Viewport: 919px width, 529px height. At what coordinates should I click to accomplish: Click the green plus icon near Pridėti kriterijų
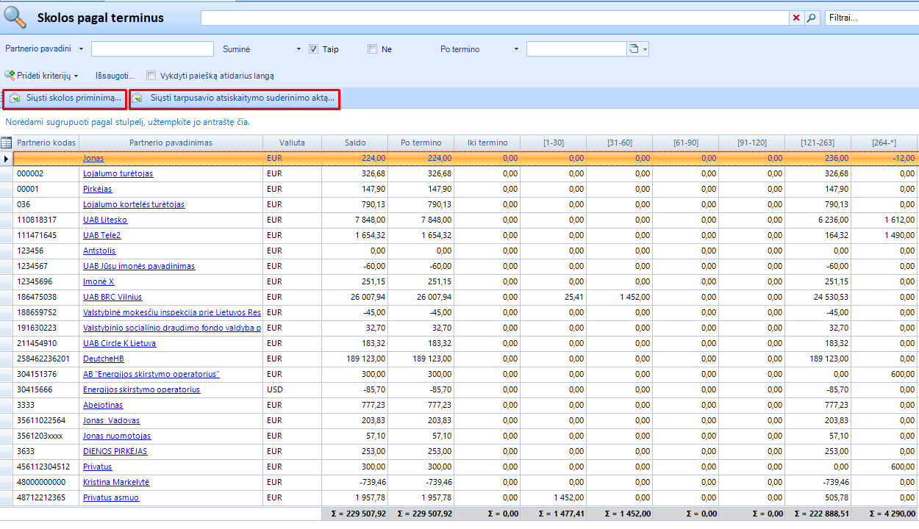10,75
